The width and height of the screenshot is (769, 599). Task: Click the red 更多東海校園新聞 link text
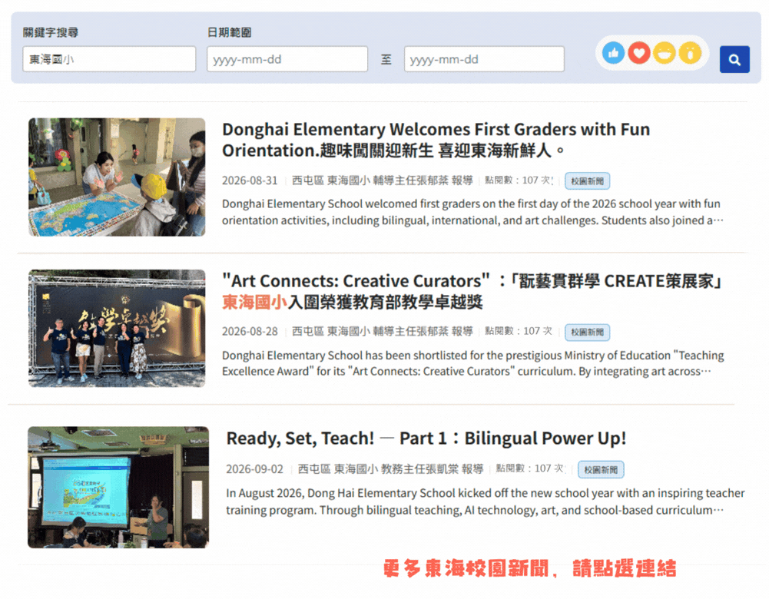529,568
